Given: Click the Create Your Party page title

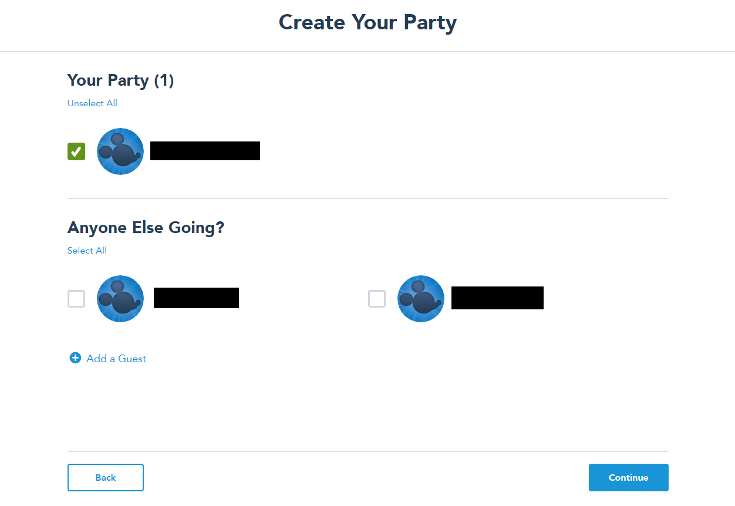Looking at the screenshot, I should pos(367,22).
